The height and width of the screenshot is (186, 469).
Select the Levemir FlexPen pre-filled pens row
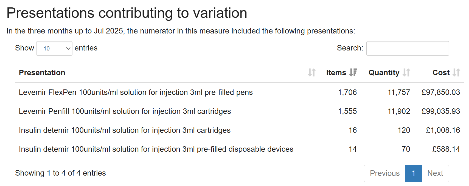(x=136, y=92)
